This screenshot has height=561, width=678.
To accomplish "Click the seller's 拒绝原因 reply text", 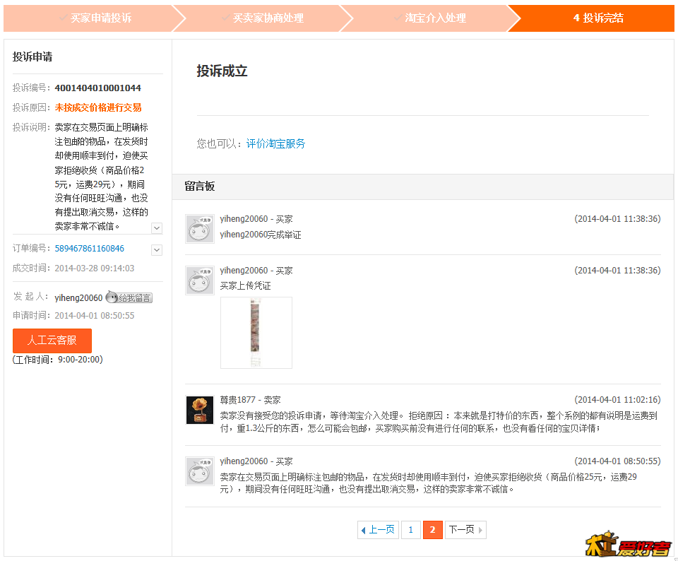I will coord(439,422).
